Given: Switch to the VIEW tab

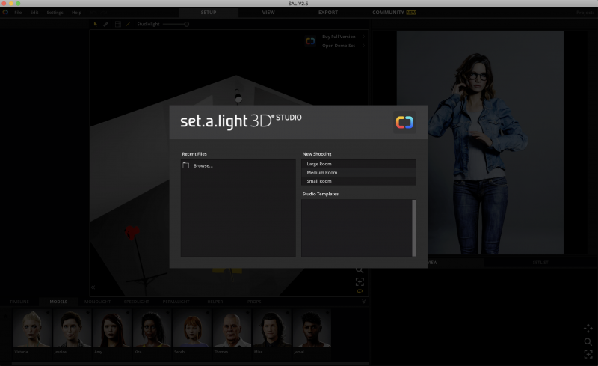Looking at the screenshot, I should tap(268, 13).
